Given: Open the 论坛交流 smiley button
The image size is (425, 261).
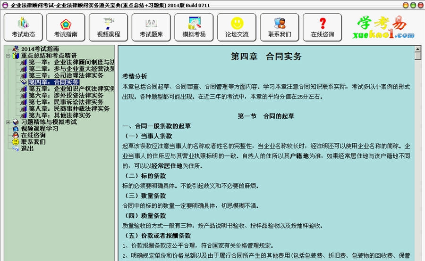Looking at the screenshot, I should (237, 27).
